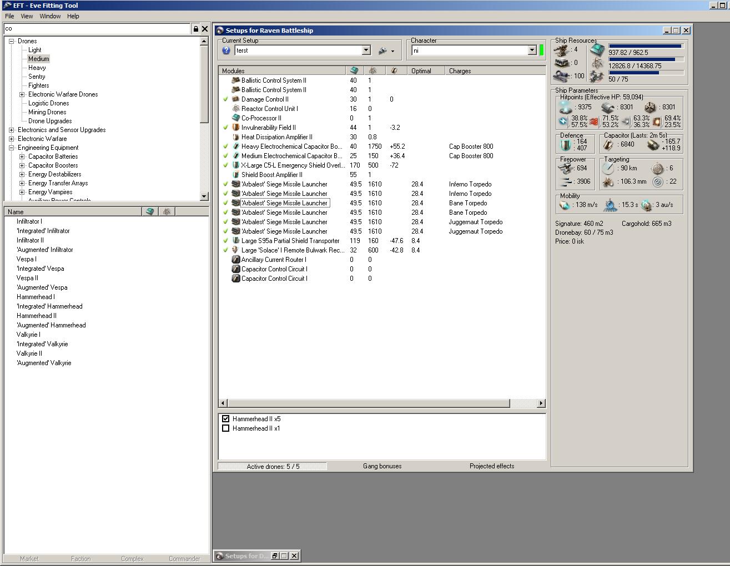
Task: Click the calibration icon showing 100
Action: coord(562,76)
